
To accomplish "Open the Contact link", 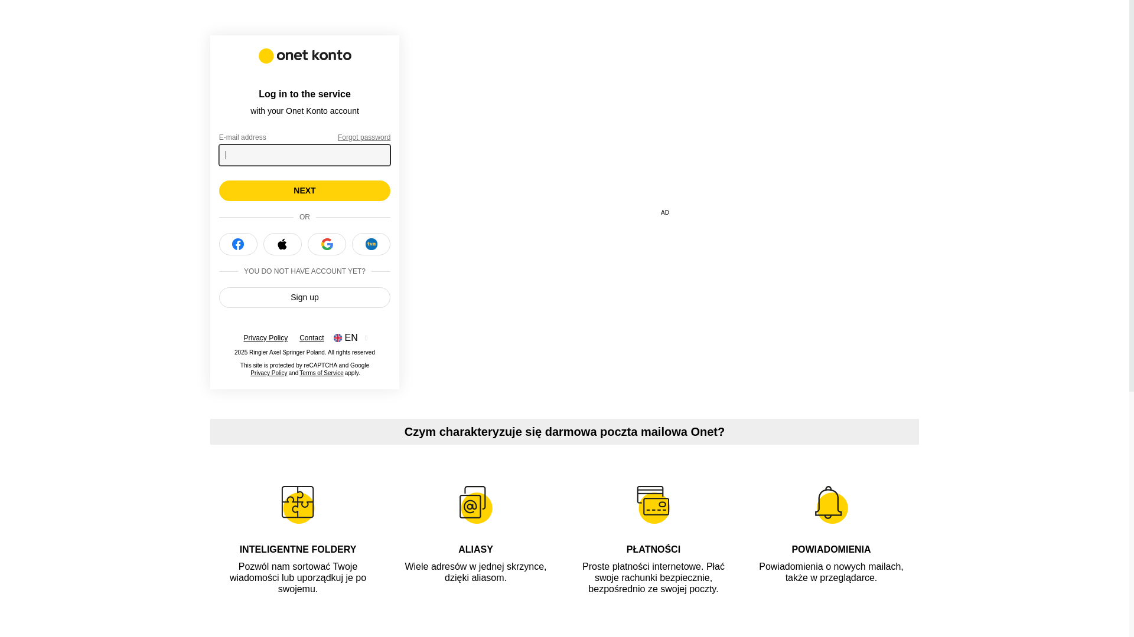I will click(311, 338).
